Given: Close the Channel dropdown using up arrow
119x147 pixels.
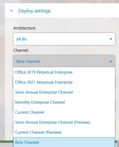Looking at the screenshot, I should [x=111, y=61].
